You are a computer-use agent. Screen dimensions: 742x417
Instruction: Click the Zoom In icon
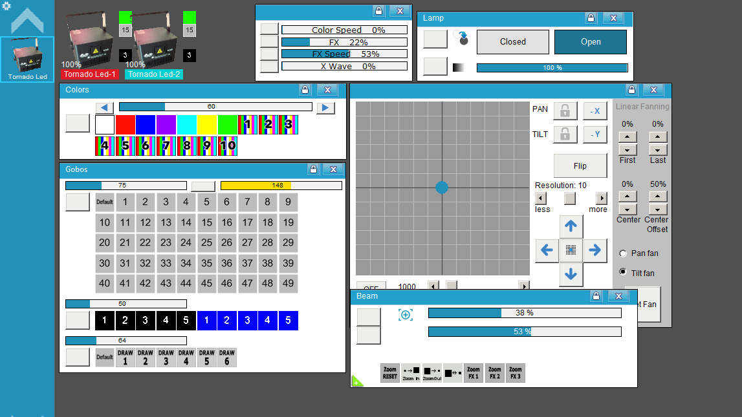pos(411,373)
